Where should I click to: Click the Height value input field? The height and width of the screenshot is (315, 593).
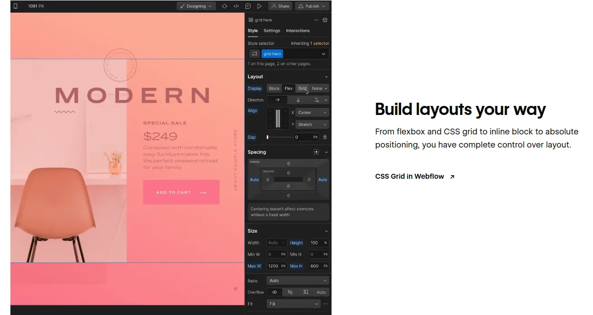coord(318,243)
